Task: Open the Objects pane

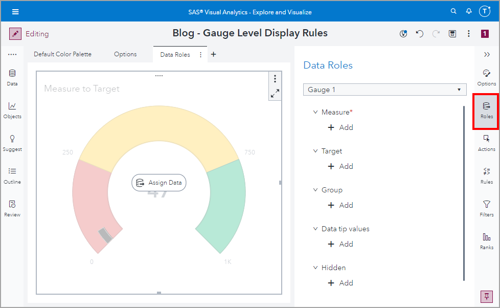Action: click(x=12, y=109)
